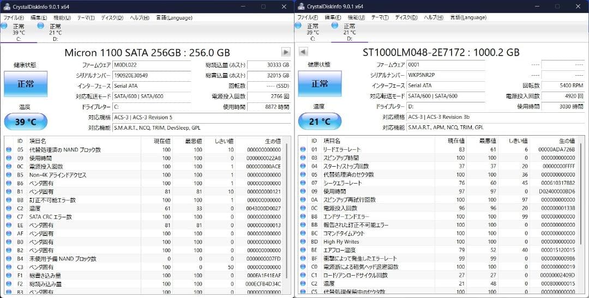
Task: Click status icon for 代替処理済の NAND ブロック数 row
Action: pos(9,150)
